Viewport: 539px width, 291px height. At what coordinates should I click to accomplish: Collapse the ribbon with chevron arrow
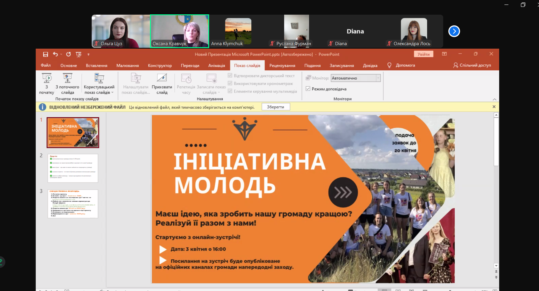pos(494,99)
